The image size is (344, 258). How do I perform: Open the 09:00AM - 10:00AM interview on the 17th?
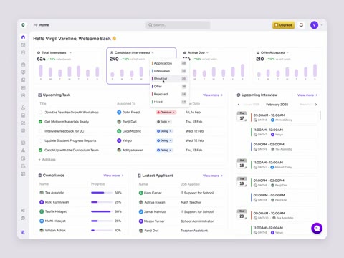284,118
